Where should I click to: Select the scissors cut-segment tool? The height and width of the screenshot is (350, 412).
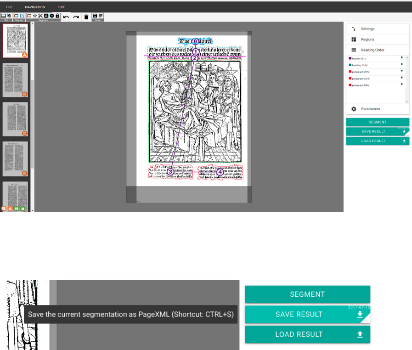point(40,16)
